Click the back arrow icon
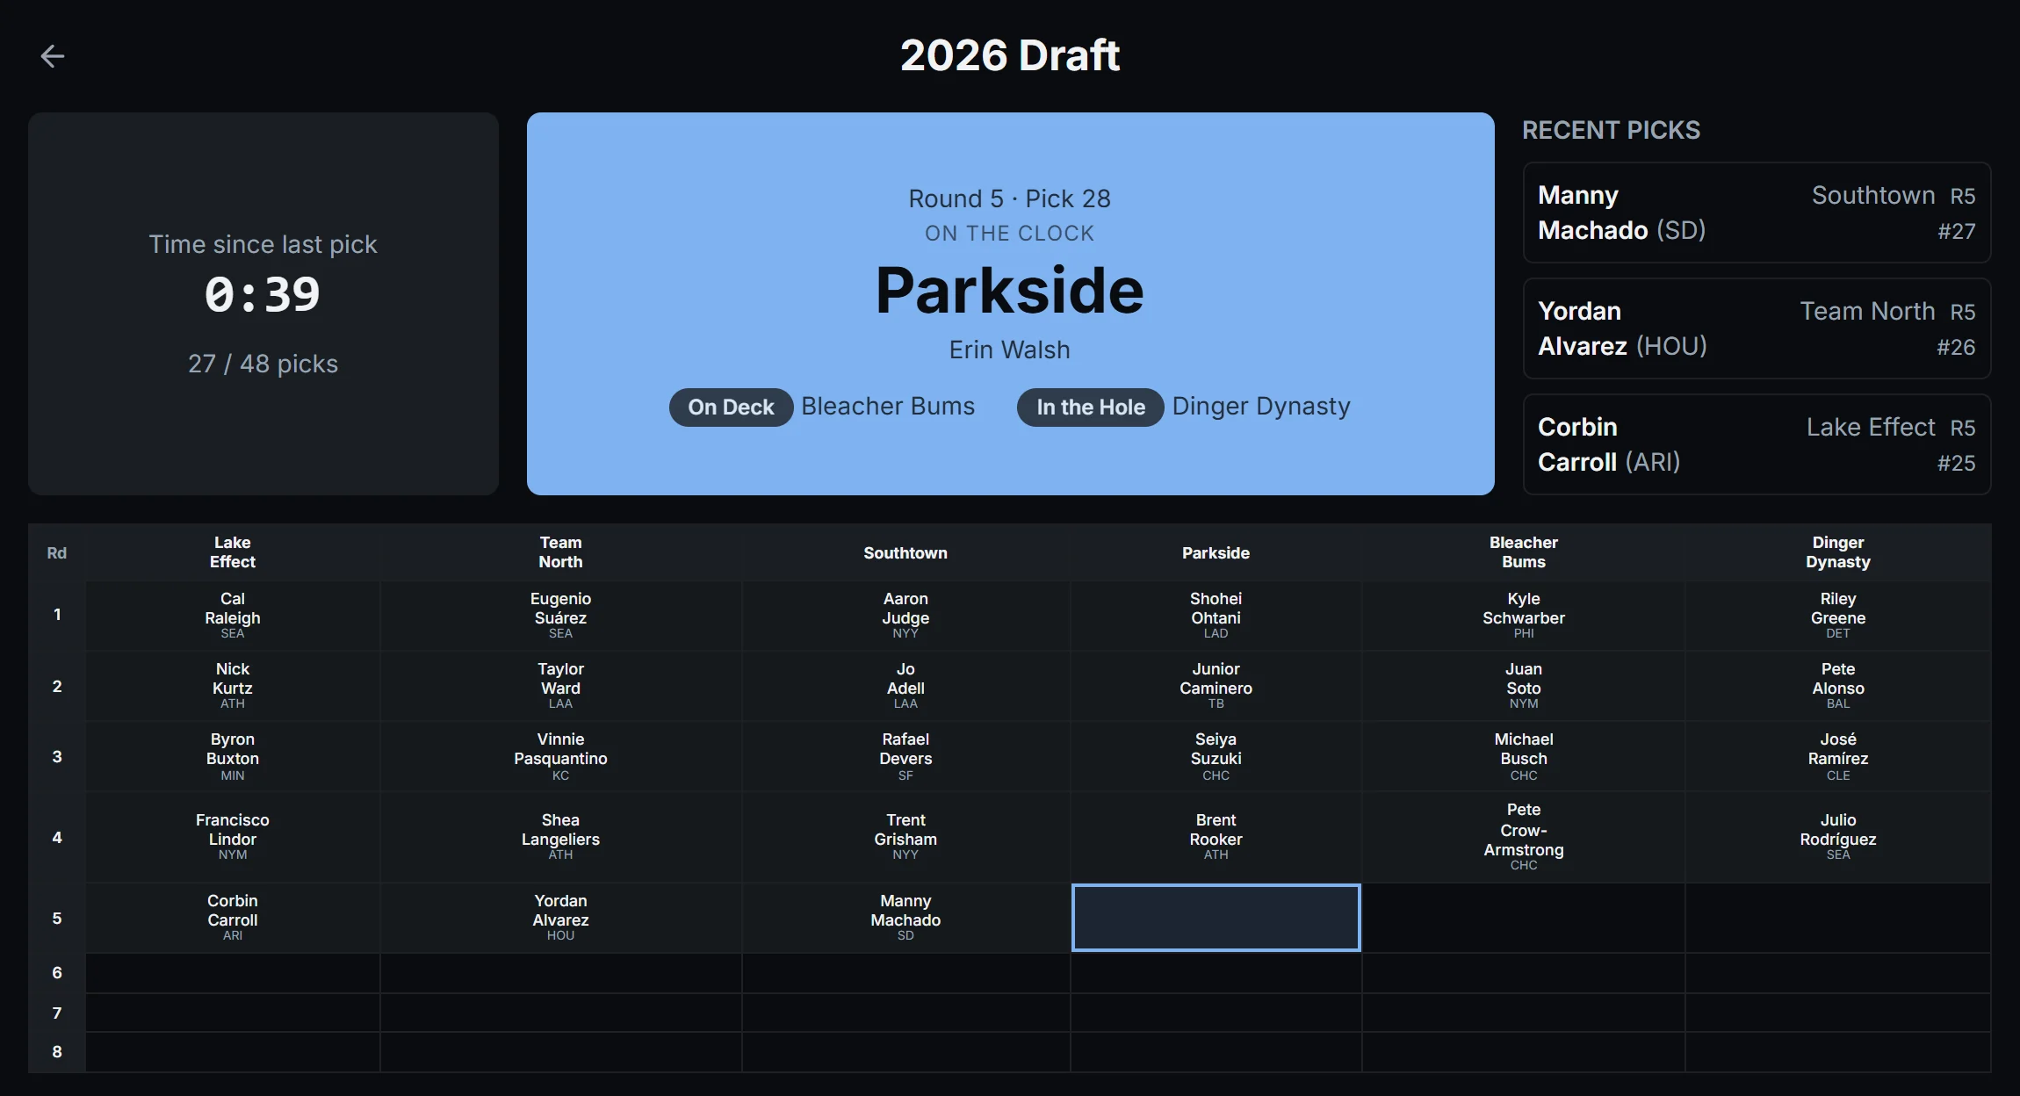 (53, 56)
